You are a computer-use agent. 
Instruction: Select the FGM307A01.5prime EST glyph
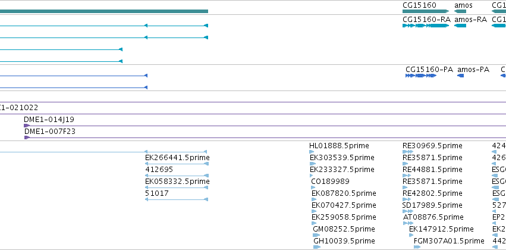(417, 247)
